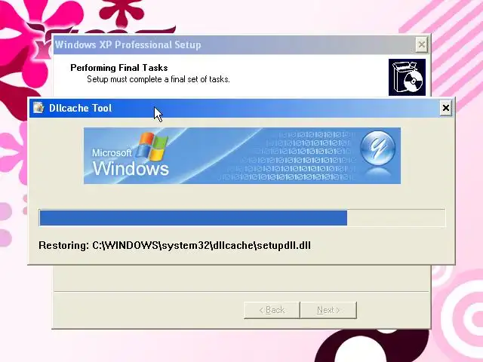Image resolution: width=483 pixels, height=362 pixels.
Task: Click the Dllcache Tool title bar icon
Action: coord(38,107)
